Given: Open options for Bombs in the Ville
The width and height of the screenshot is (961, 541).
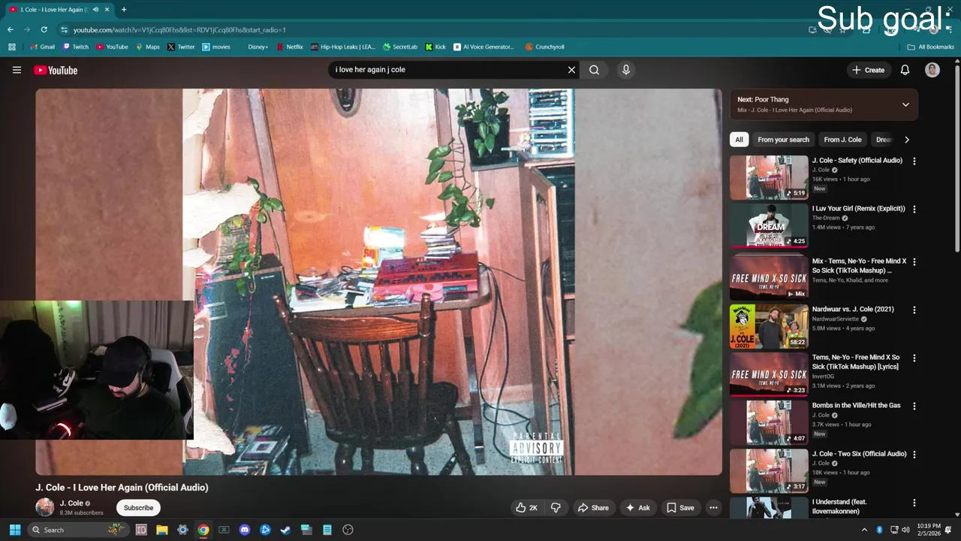Looking at the screenshot, I should (x=914, y=406).
